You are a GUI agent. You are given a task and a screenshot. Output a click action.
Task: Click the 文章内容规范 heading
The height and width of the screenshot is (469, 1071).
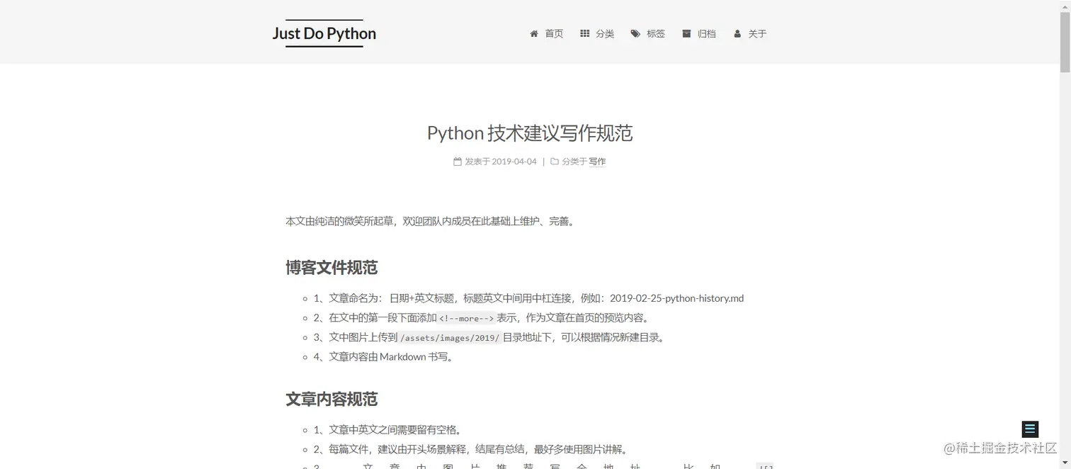pyautogui.click(x=331, y=399)
